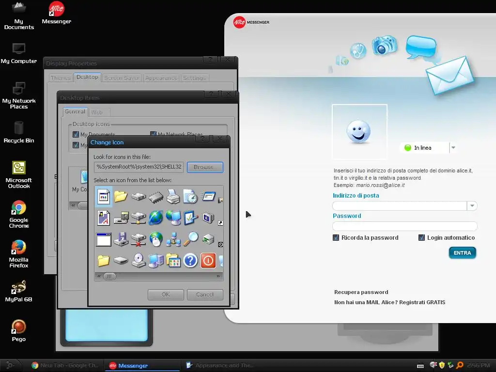Pick the Internet Explorer globe icon
The image size is (496, 372).
(x=156, y=218)
